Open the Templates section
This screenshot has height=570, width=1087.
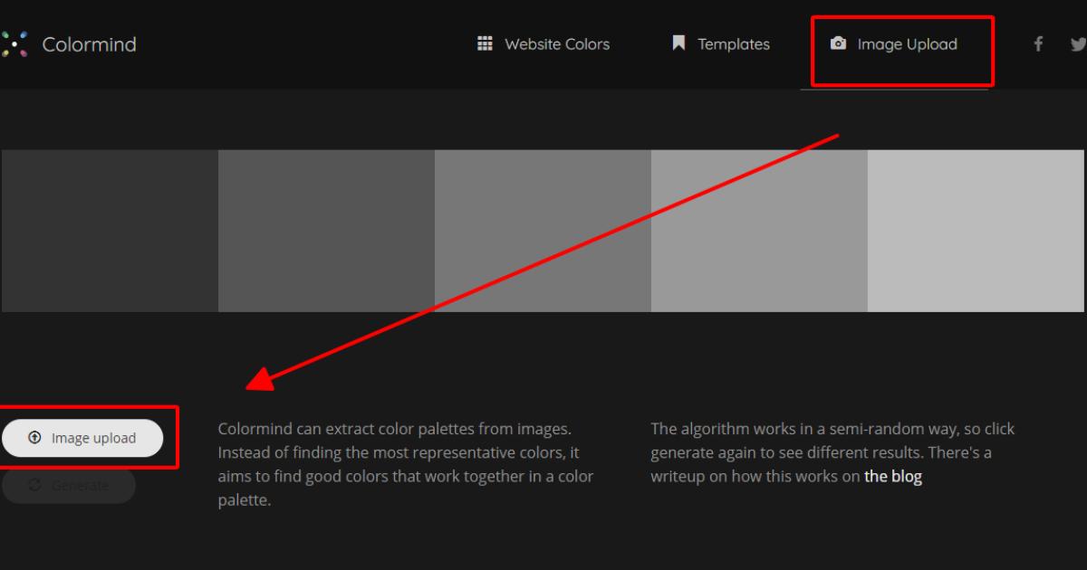point(734,43)
